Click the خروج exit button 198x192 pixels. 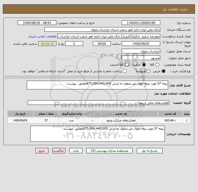pos(42,151)
